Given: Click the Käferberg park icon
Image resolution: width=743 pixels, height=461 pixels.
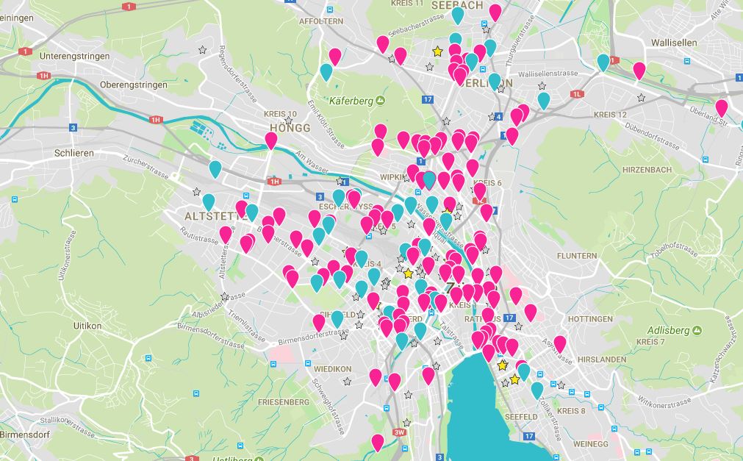Looking at the screenshot, I should pos(380,100).
